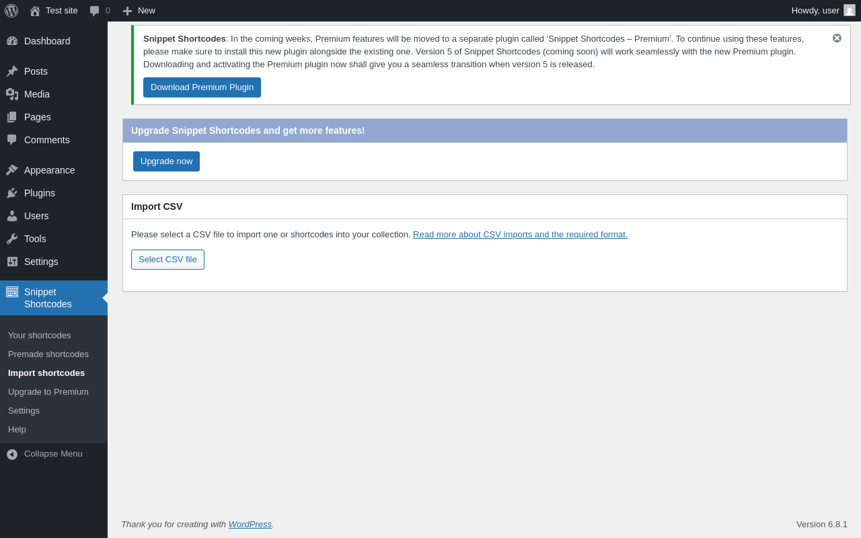The height and width of the screenshot is (538, 861).
Task: Click the Version 6.8.1 footer text
Action: click(x=822, y=525)
